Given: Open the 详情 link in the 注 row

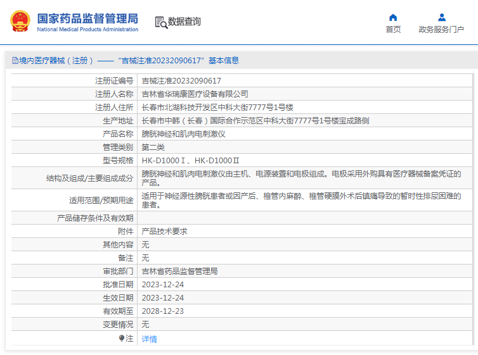Looking at the screenshot, I should pos(149,339).
